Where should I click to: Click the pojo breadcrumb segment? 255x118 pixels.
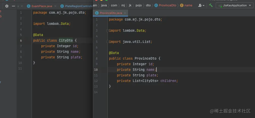(x=139, y=5)
